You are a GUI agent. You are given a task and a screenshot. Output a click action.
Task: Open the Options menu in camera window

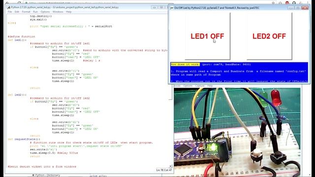(188, 86)
